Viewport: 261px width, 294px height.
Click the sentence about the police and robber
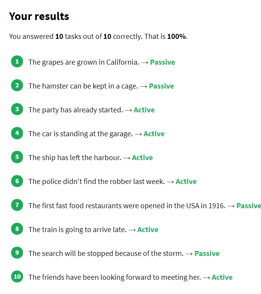[x=96, y=182]
